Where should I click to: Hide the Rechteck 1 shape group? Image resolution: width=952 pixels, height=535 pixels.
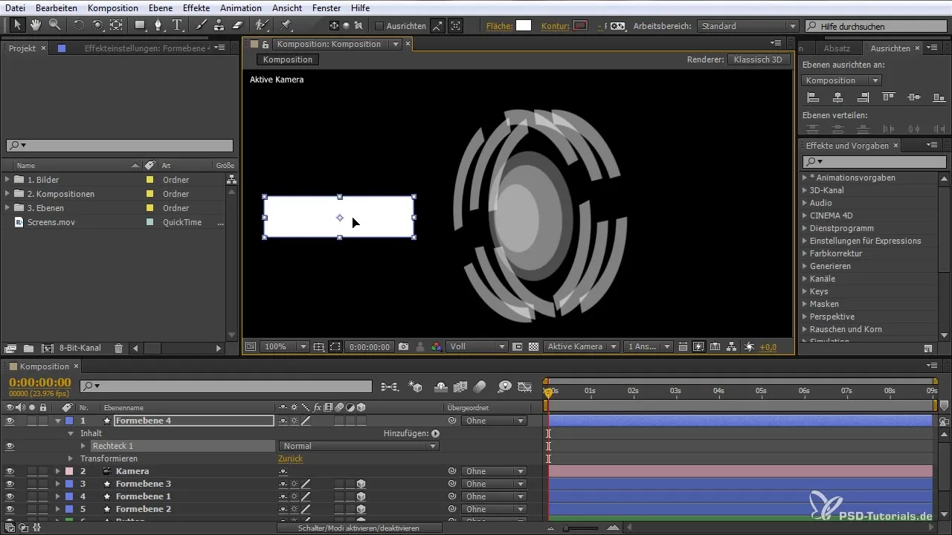coord(10,446)
